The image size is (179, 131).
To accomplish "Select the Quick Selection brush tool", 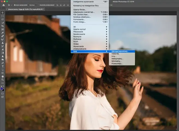I will coord(2,23).
